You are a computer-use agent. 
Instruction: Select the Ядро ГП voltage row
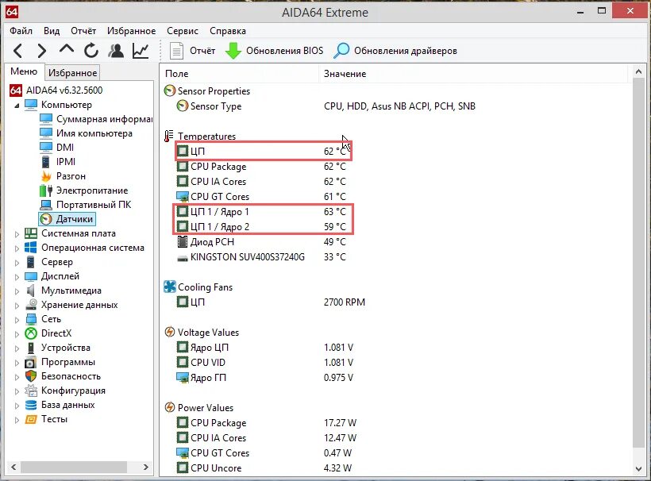coord(265,378)
